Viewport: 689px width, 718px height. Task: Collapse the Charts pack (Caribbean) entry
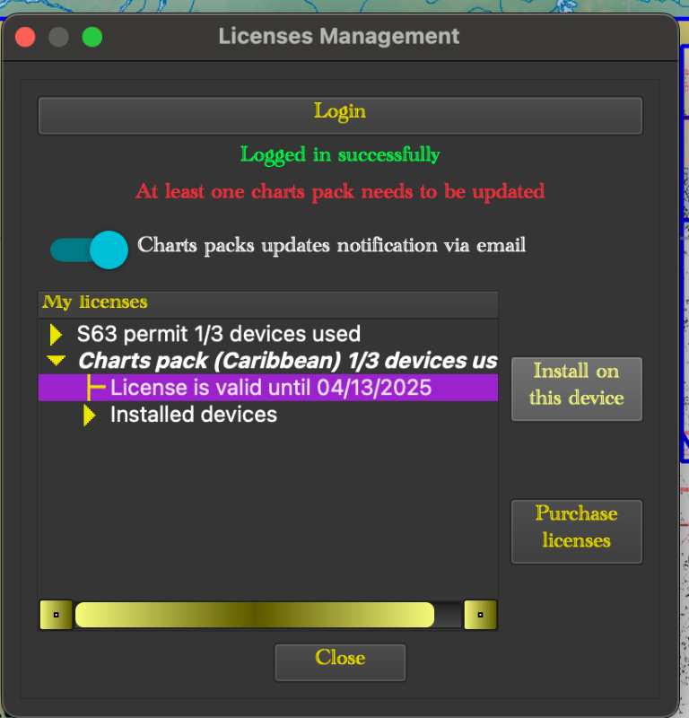[56, 361]
